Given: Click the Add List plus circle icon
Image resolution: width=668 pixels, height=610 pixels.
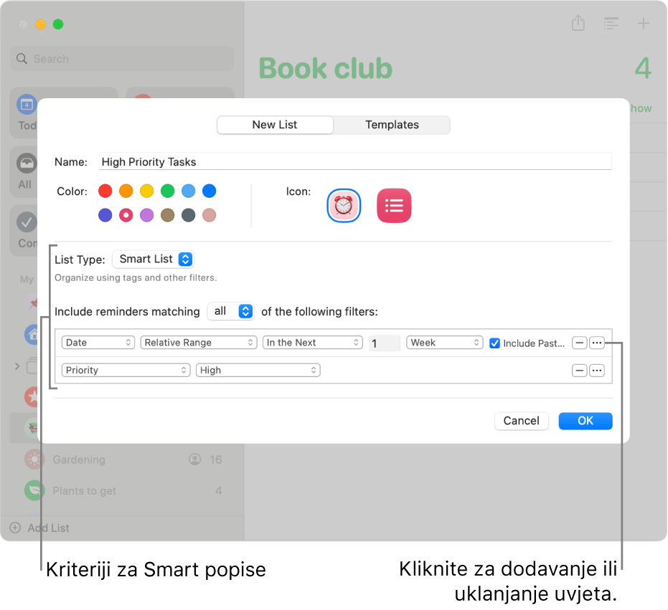Looking at the screenshot, I should point(15,528).
